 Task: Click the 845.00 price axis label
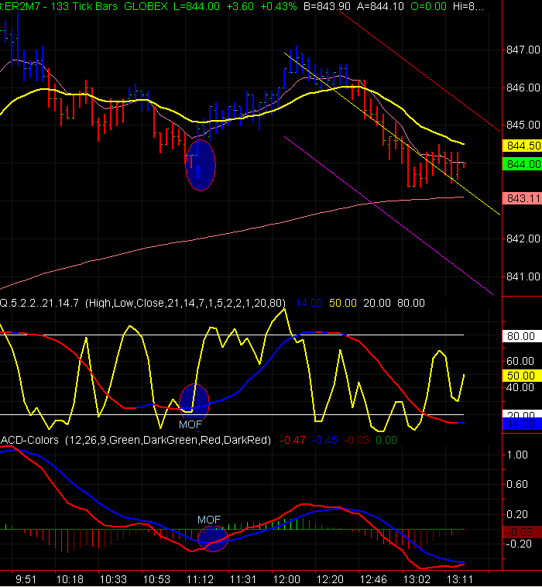coord(523,125)
